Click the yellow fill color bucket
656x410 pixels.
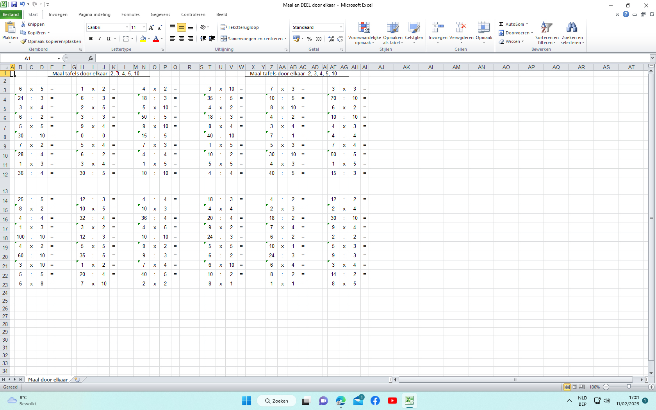pyautogui.click(x=143, y=39)
